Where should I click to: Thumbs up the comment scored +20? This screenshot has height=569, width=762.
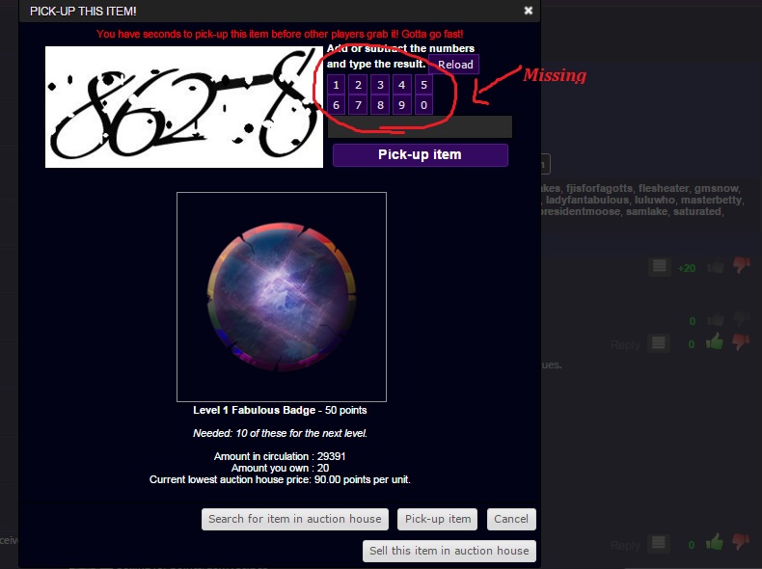coord(715,266)
